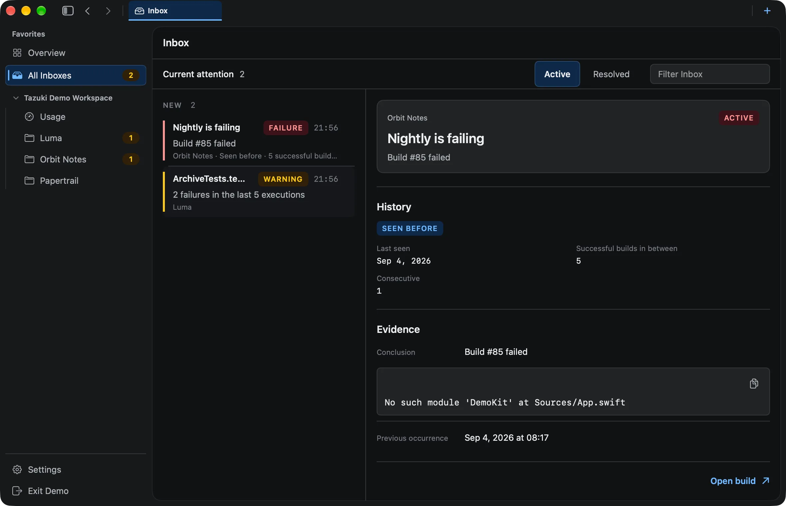Go forward with the right arrow
Image resolution: width=786 pixels, height=506 pixels.
108,11
